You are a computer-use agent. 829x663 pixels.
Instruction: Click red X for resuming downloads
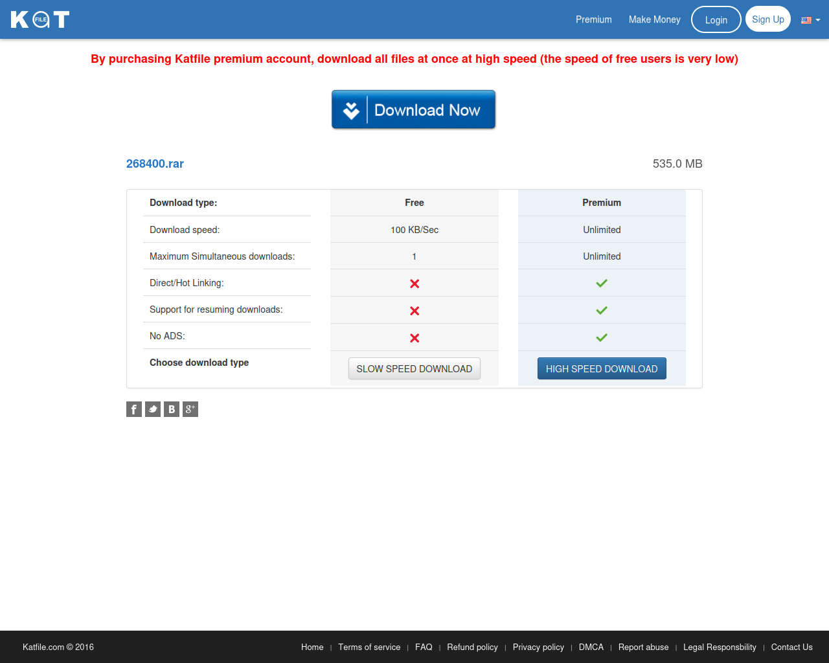[x=414, y=311]
